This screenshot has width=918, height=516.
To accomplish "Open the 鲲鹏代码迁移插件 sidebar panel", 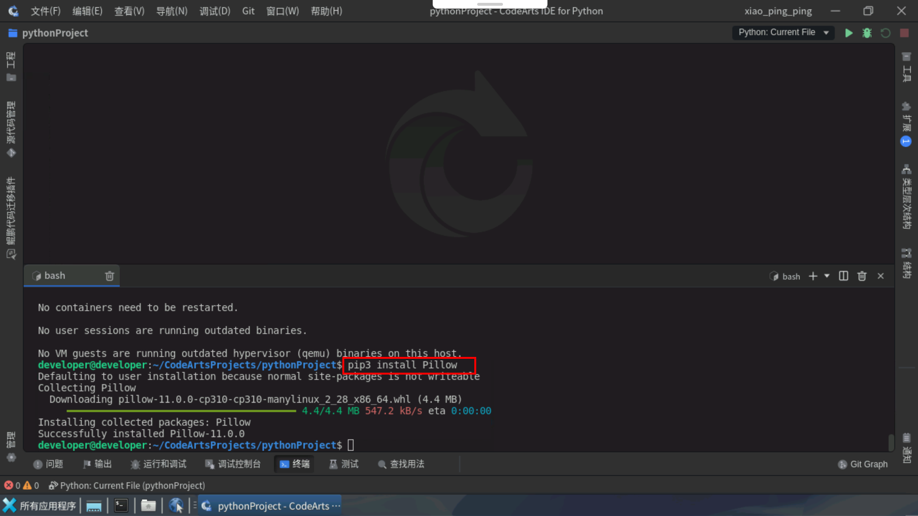I will (11, 215).
